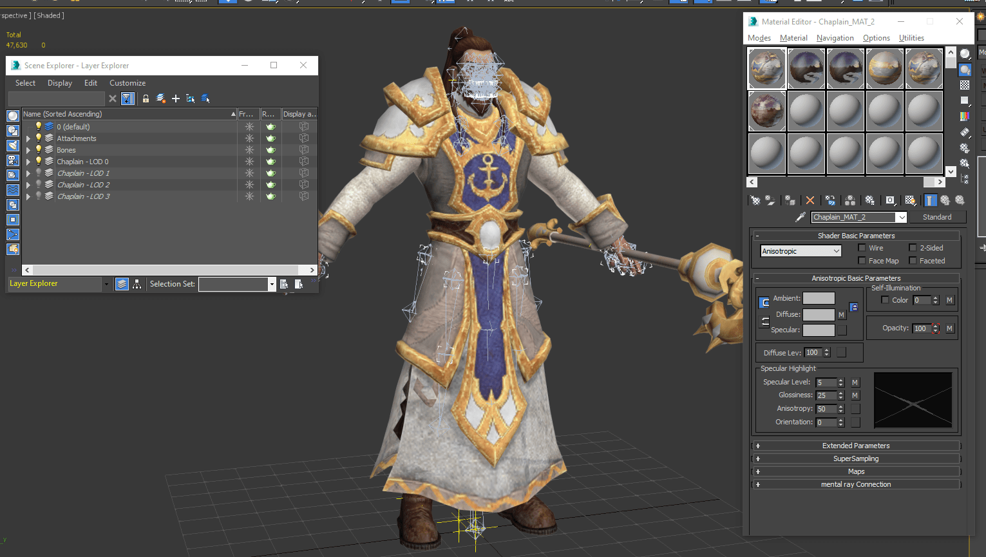The image size is (986, 557).
Task: Toggle the checkered Background icon
Action: tap(965, 85)
